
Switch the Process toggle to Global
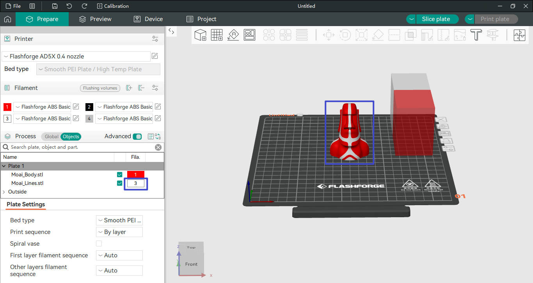point(51,137)
